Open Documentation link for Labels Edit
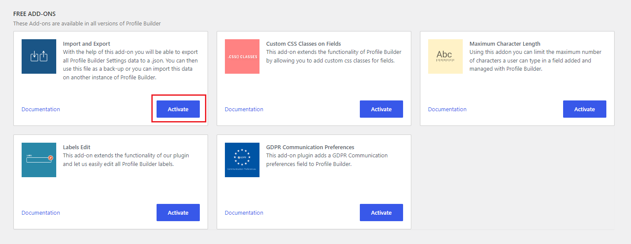631x244 pixels. point(41,213)
